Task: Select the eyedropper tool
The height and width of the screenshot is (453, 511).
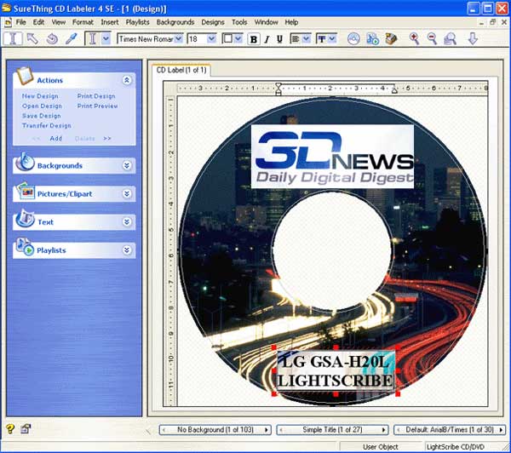Action: click(71, 39)
